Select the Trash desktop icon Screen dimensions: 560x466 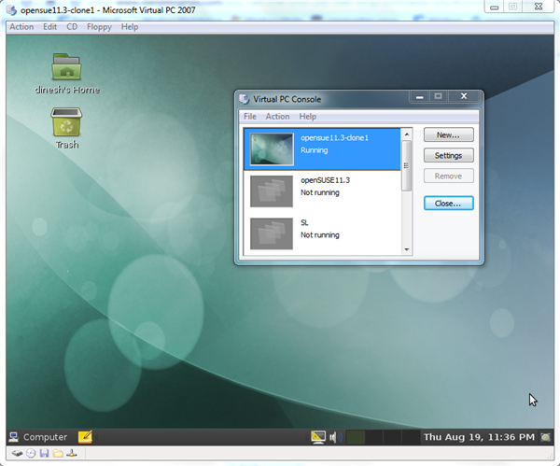tap(66, 121)
